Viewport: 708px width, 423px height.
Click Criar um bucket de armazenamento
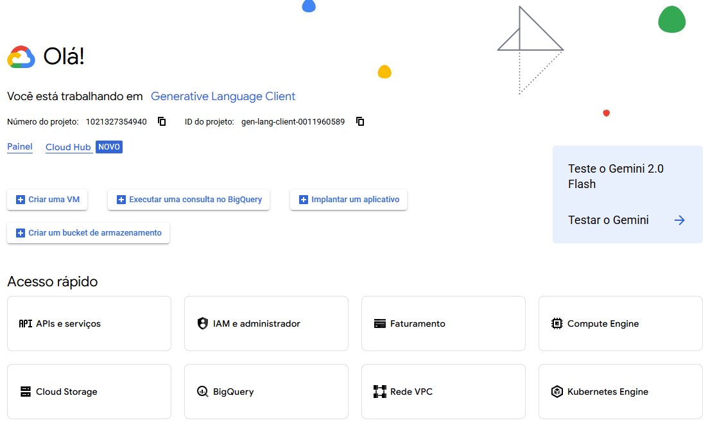(x=89, y=233)
